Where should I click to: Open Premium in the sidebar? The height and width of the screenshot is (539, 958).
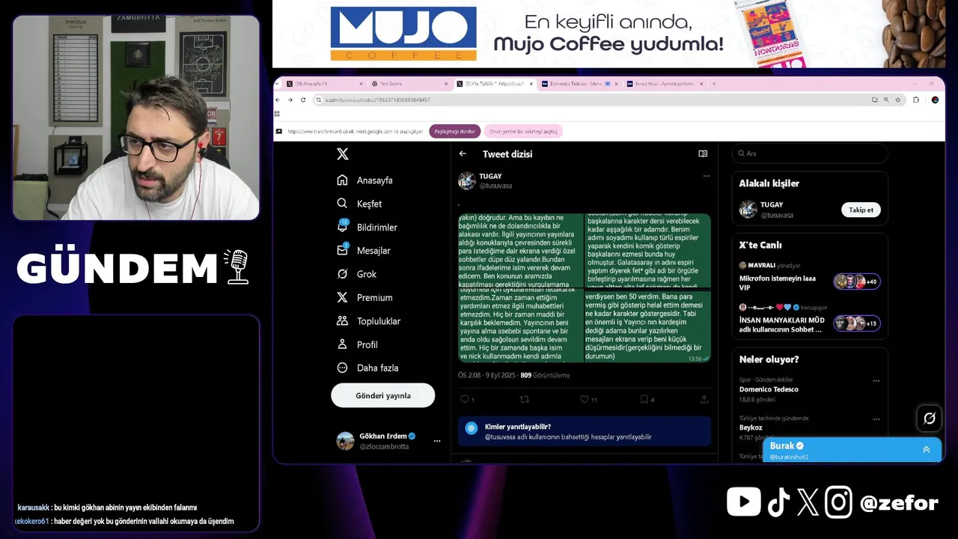click(364, 297)
